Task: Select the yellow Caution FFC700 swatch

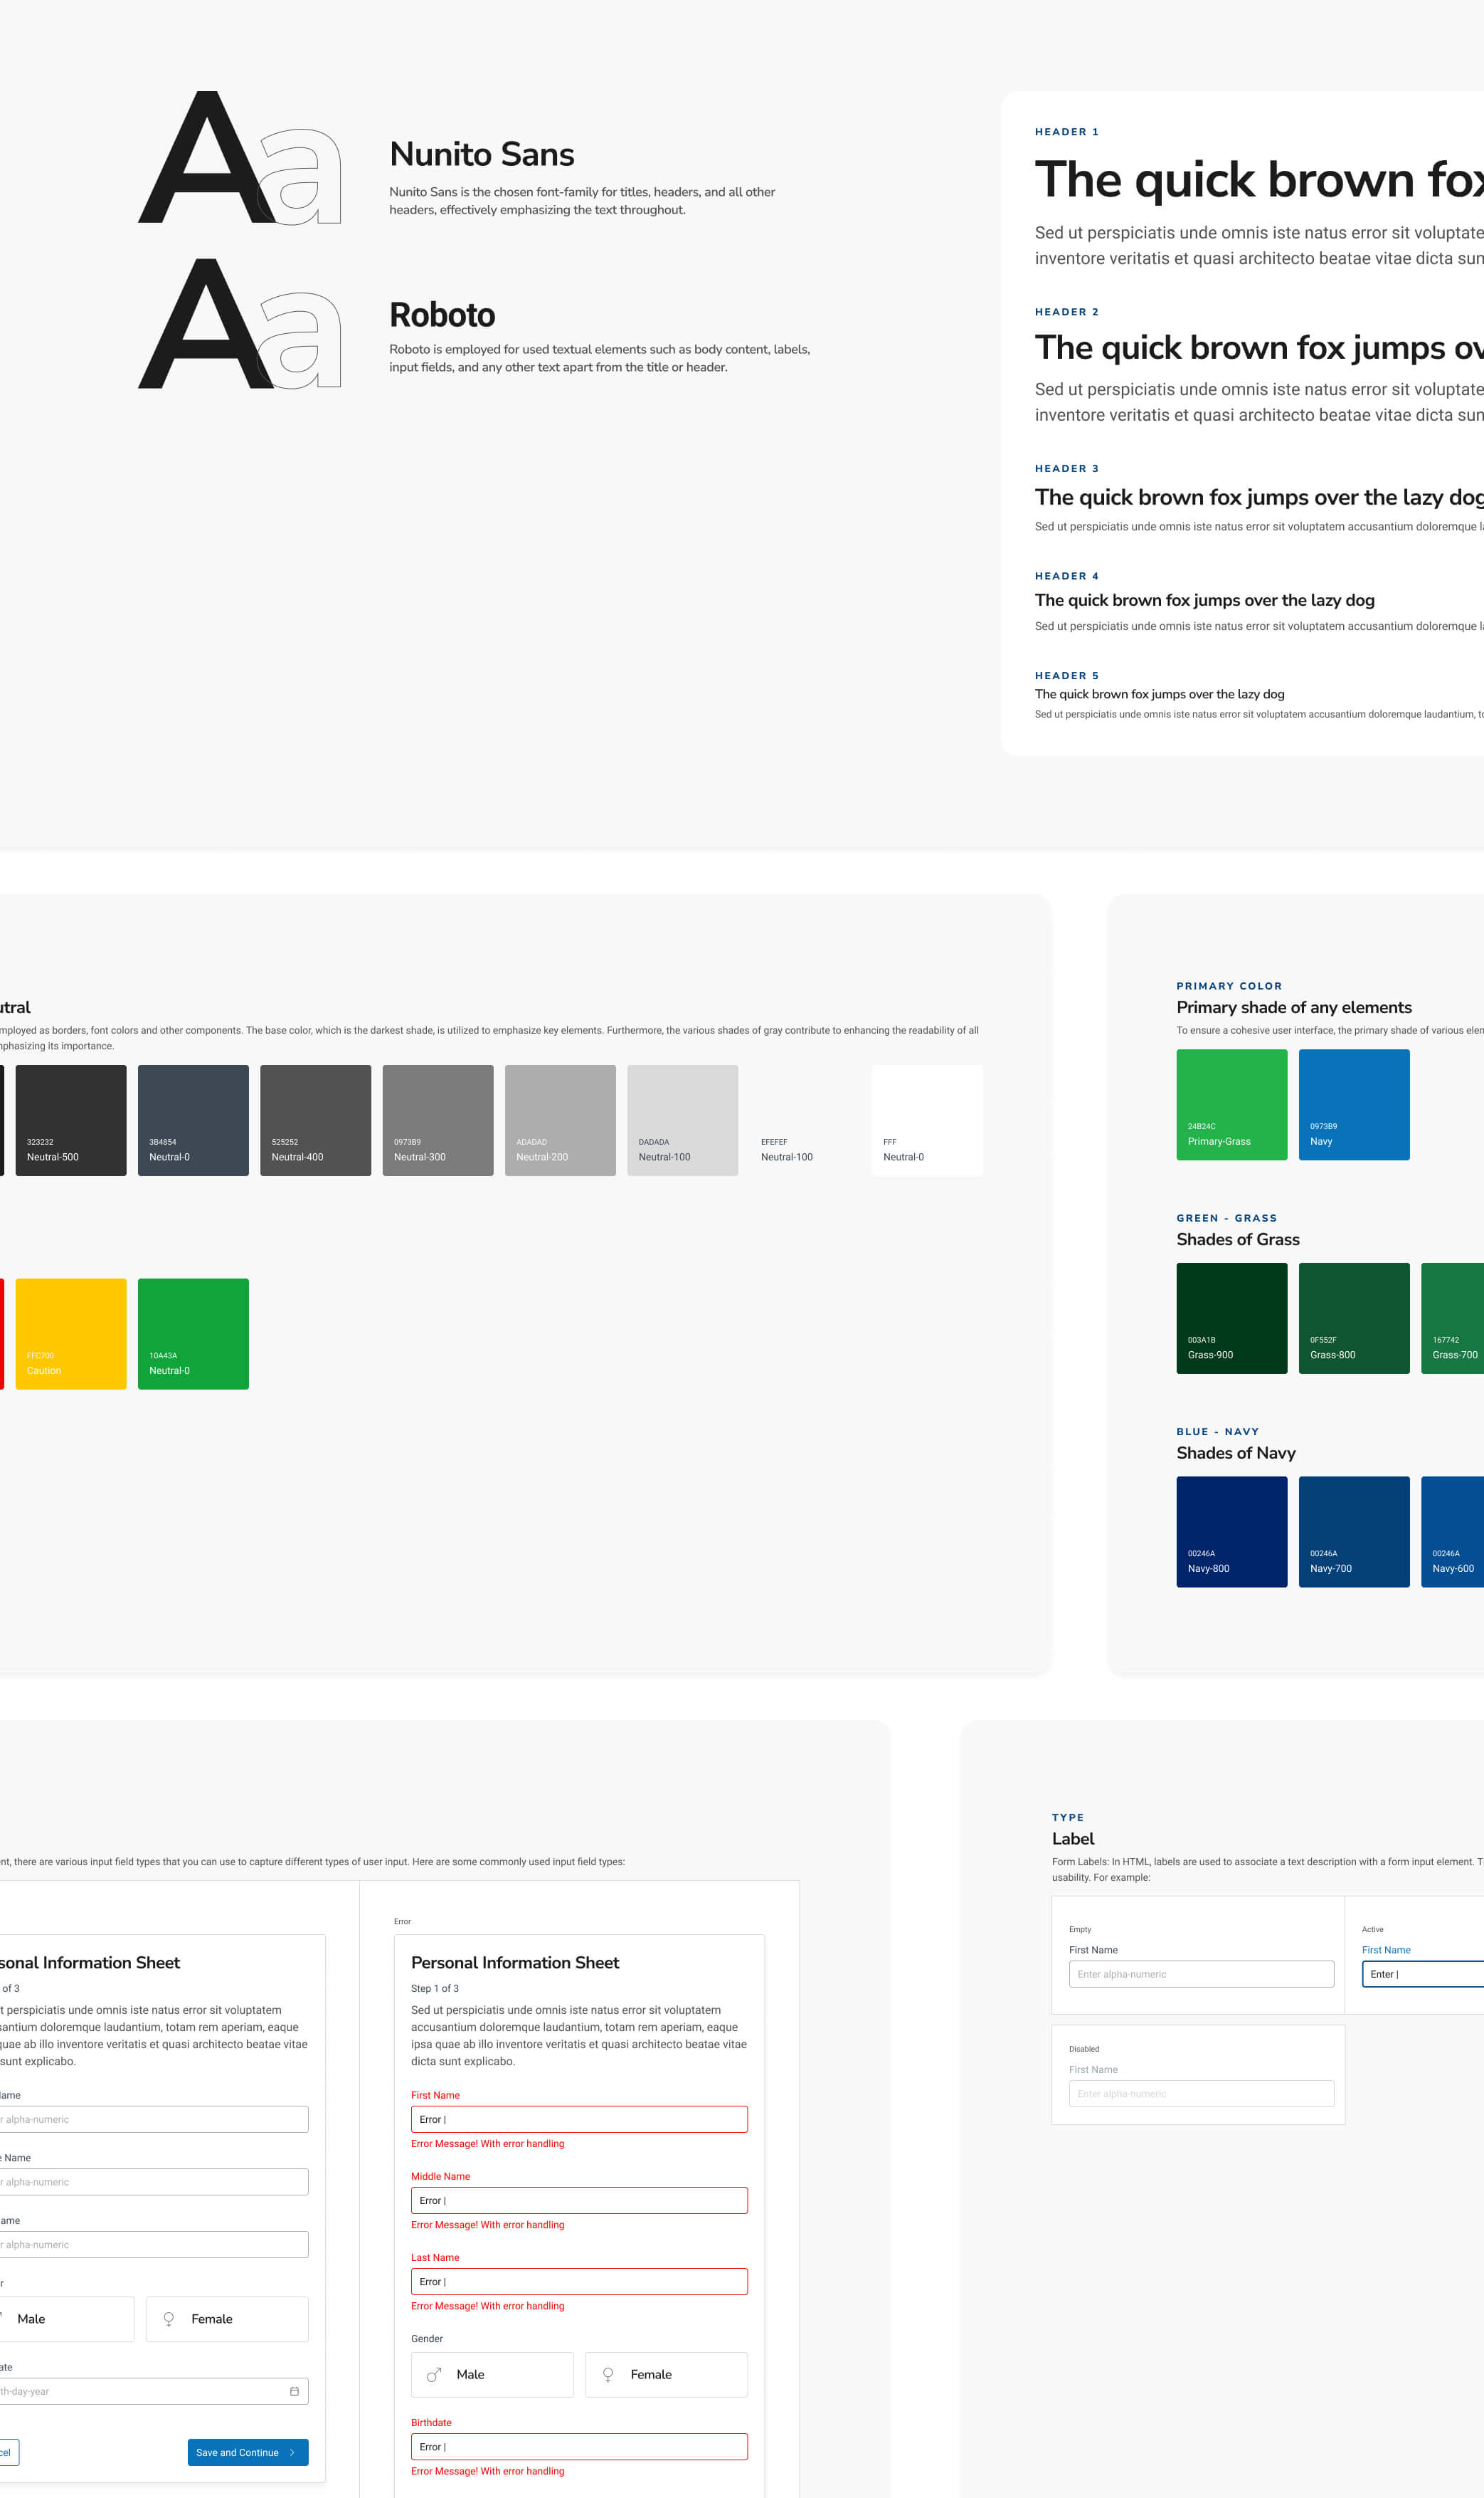Action: pos(71,1333)
